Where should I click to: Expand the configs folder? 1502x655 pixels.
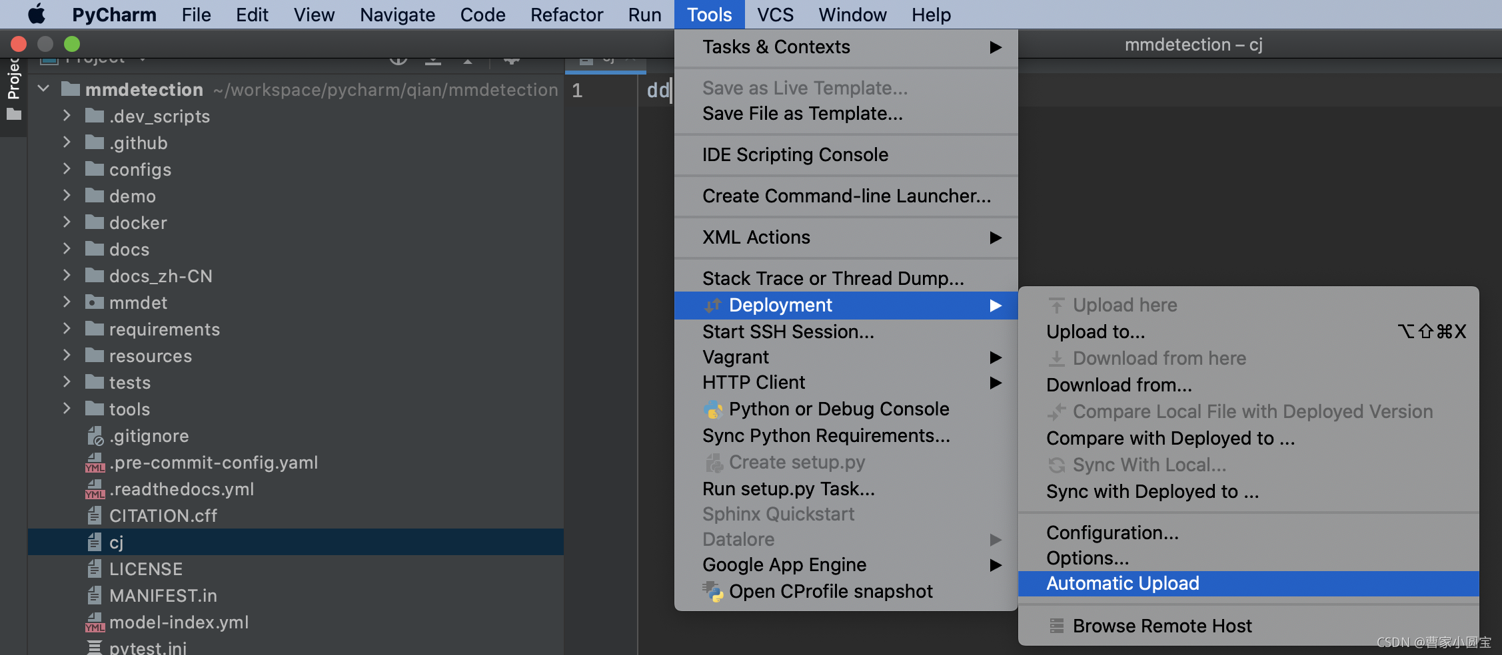(x=67, y=169)
